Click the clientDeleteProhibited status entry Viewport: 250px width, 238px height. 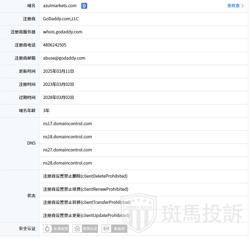[x=85, y=176]
